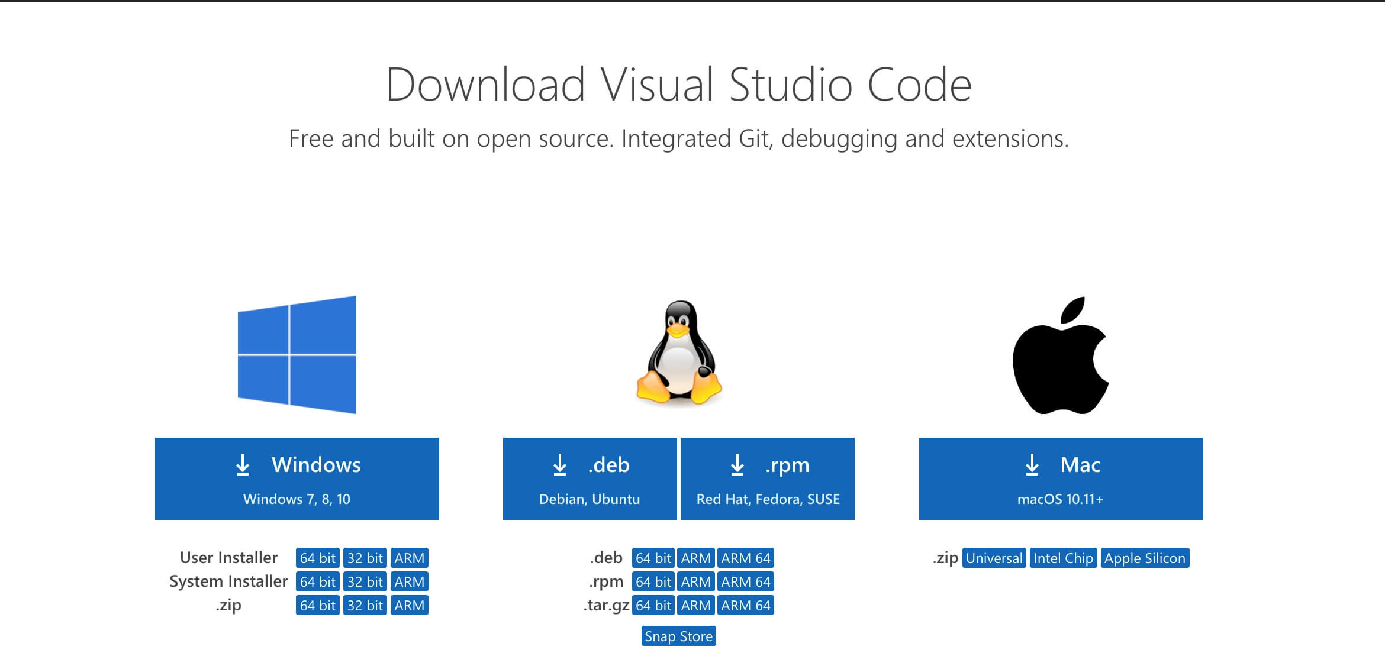Get the Windows .zip ARM build
The image size is (1385, 666).
(x=410, y=605)
